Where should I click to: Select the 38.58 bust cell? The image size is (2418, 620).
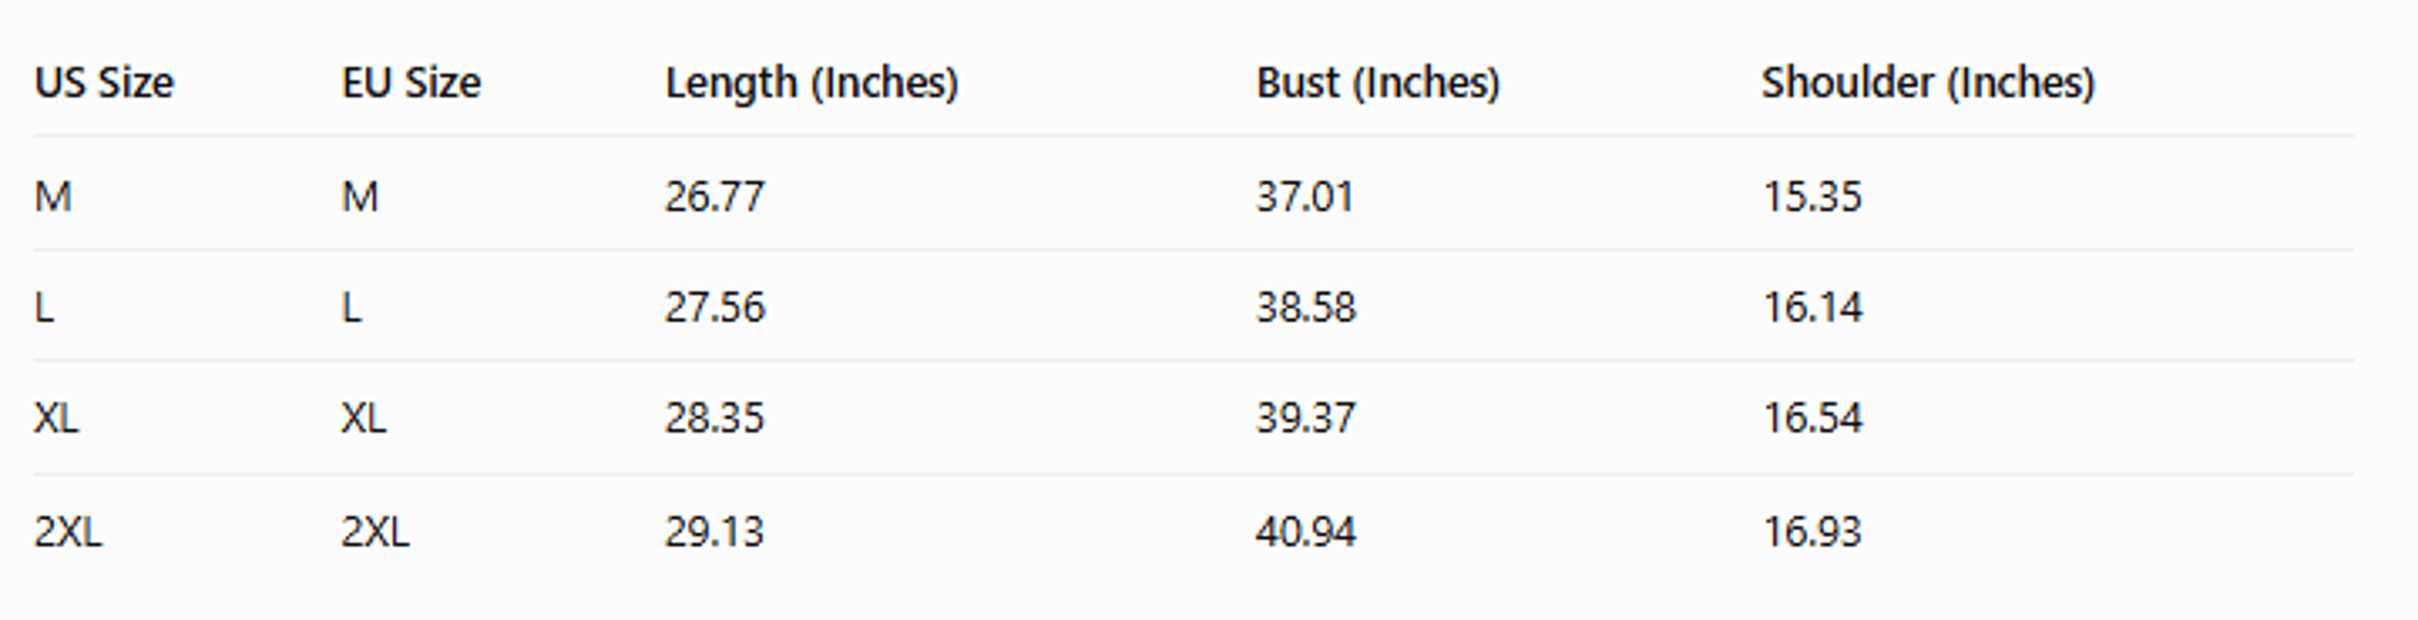click(x=1306, y=307)
